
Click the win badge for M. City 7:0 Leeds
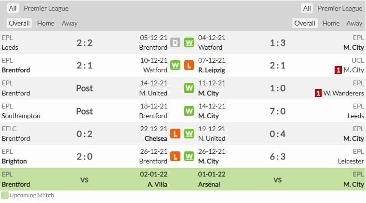point(189,111)
